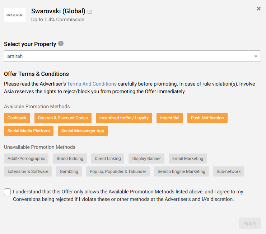Screen dimensions: 266x234
Task: Click the Email Marketing unavailable tag
Action: 187,159
